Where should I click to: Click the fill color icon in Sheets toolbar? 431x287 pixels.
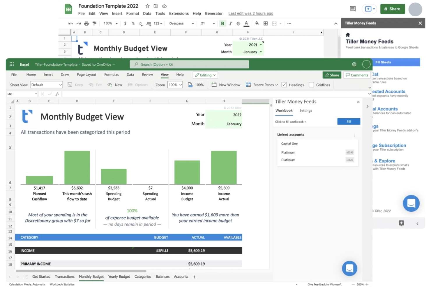257,23
